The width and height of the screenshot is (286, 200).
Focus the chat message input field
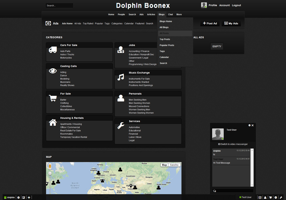tap(233, 191)
